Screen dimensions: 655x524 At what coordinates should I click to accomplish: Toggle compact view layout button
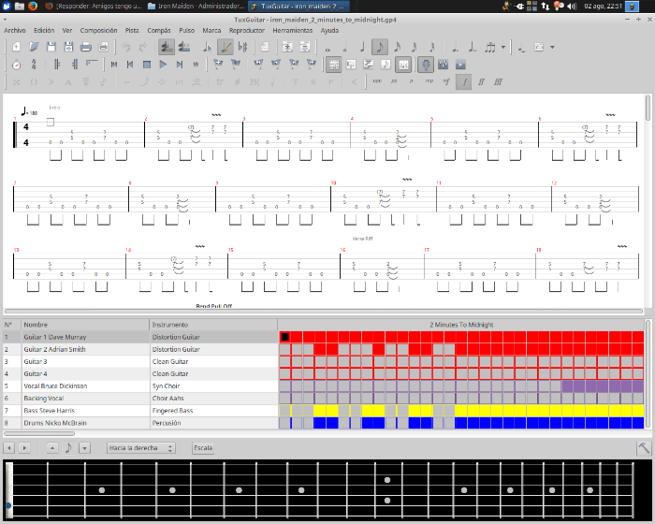(x=403, y=65)
